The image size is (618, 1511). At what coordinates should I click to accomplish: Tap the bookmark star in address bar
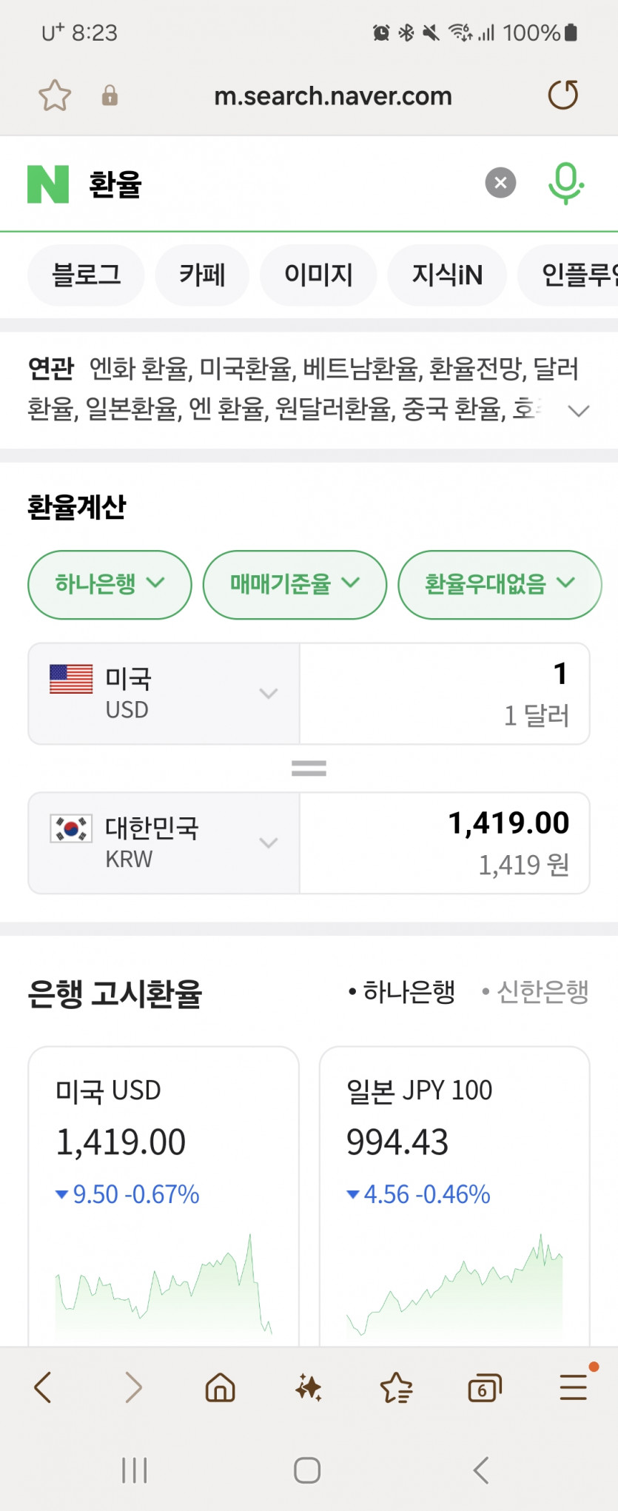55,96
